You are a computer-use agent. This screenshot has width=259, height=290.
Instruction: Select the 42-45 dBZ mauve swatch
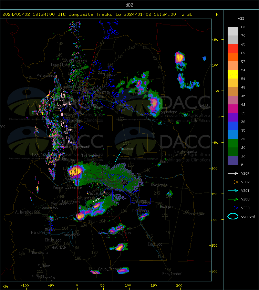pyautogui.click(x=233, y=100)
